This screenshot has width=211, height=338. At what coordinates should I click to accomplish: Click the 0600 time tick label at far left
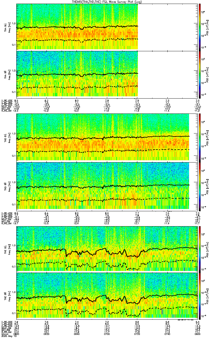(x=17, y=334)
